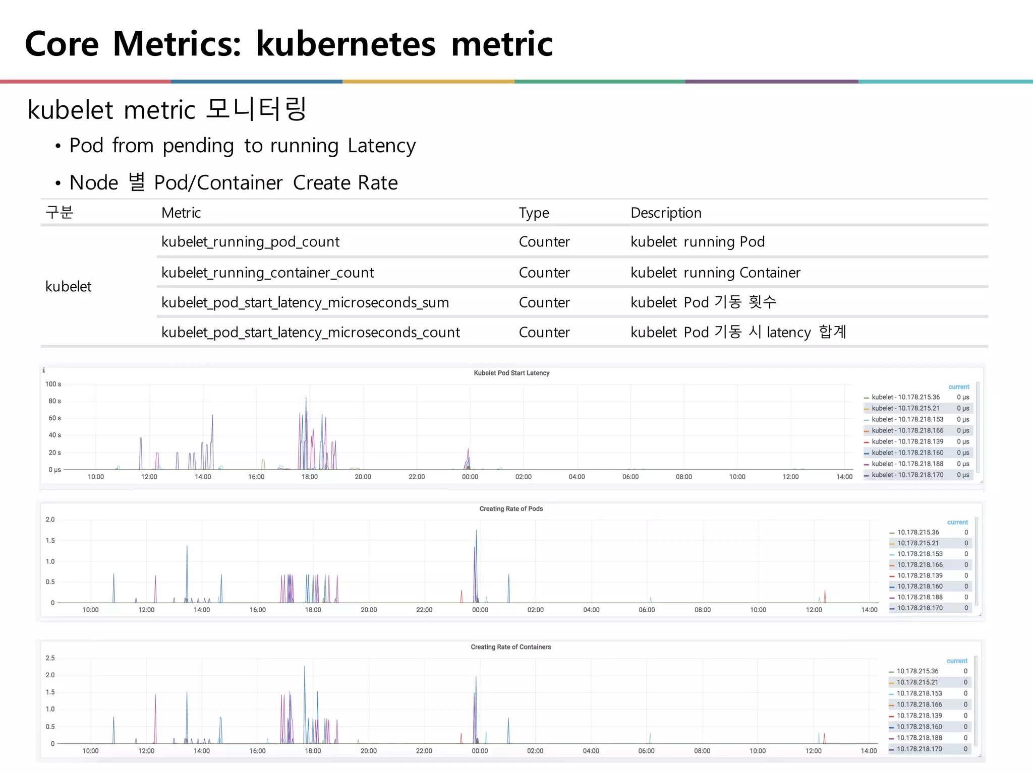The image size is (1033, 774).
Task: Open Creating Rate of Pods panel title menu
Action: coord(511,509)
